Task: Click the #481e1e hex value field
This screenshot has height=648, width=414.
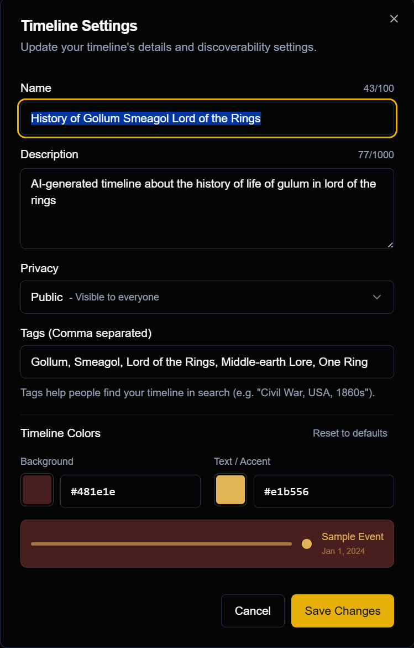Action: point(130,491)
